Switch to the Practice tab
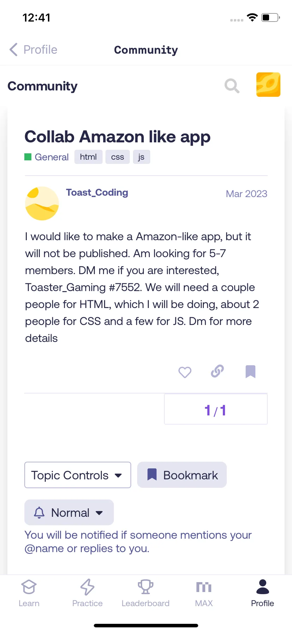Viewport: 292px width, 633px height. (x=87, y=593)
